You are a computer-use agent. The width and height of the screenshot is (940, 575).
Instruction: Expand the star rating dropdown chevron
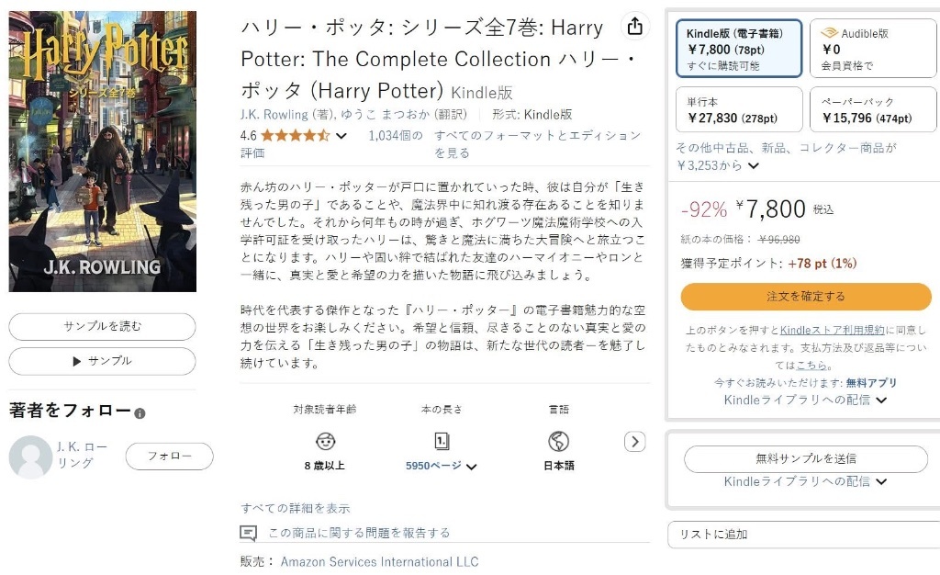pyautogui.click(x=341, y=136)
